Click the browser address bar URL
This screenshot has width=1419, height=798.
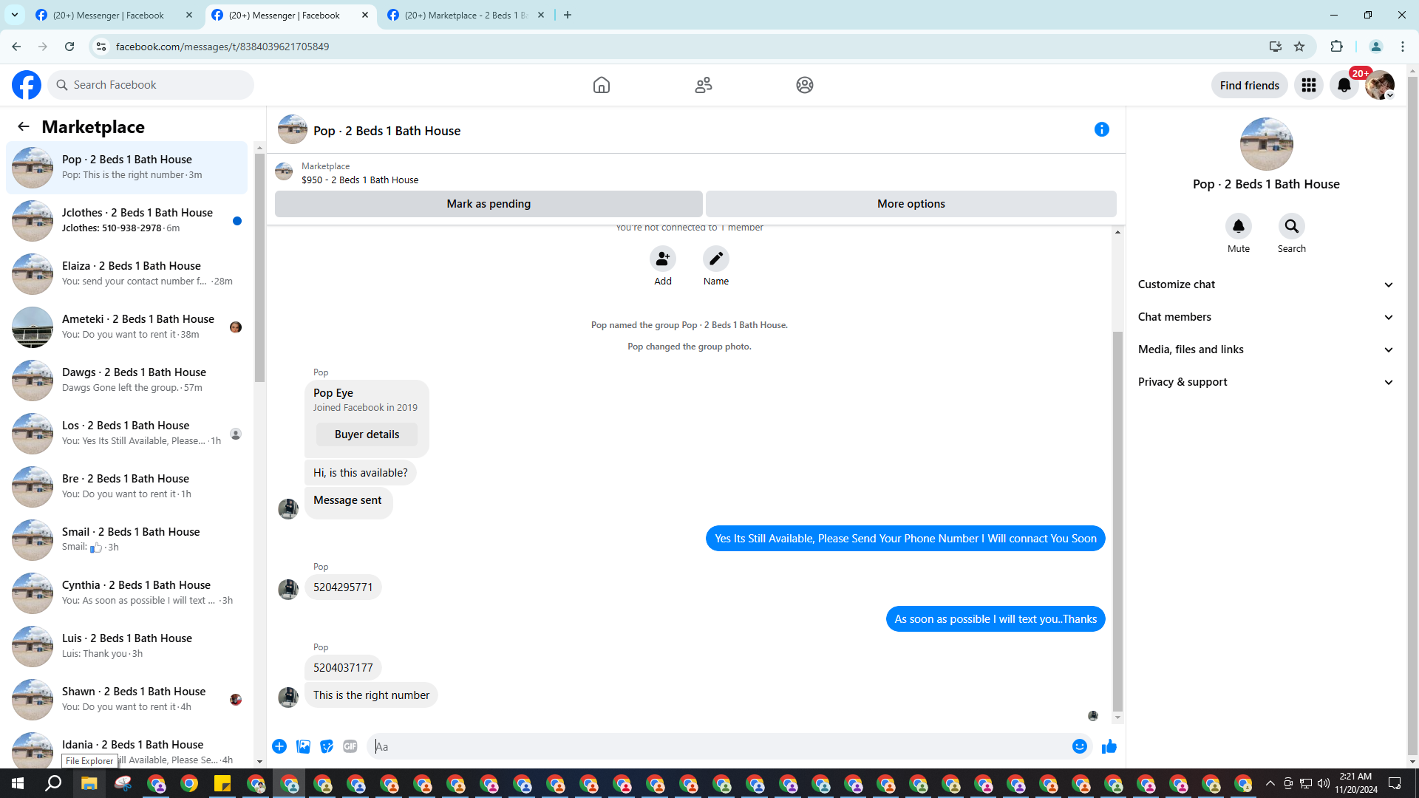(x=222, y=47)
